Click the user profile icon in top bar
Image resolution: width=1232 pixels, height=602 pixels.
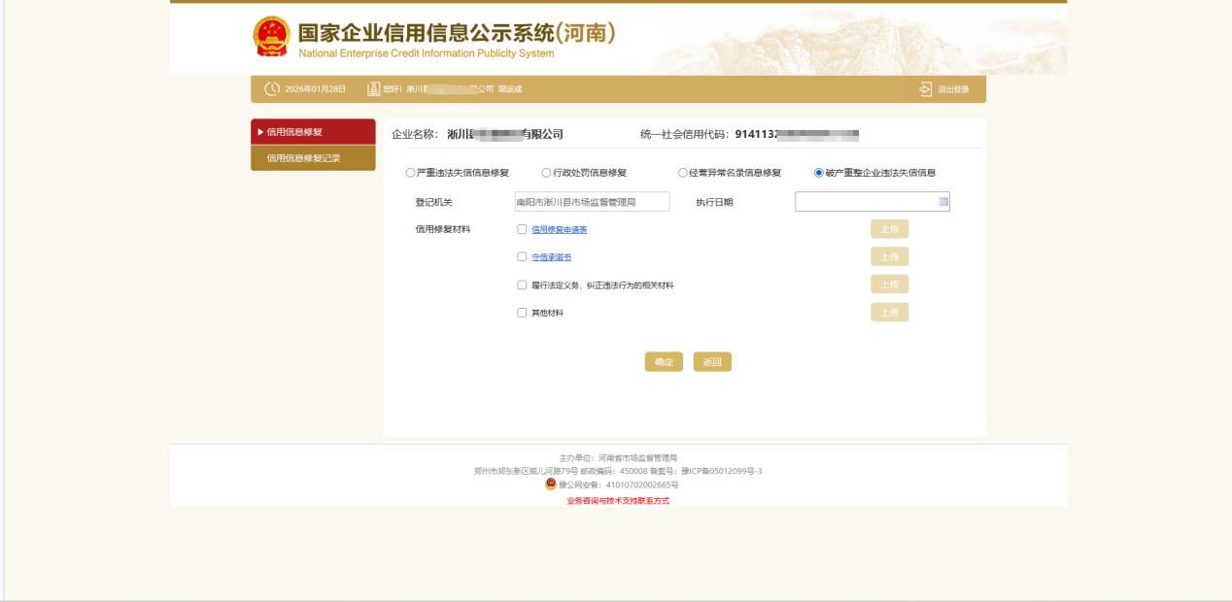tap(373, 89)
